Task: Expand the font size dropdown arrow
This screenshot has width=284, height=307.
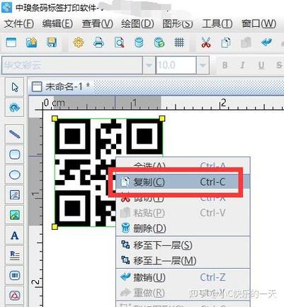Action: pyautogui.click(x=203, y=65)
